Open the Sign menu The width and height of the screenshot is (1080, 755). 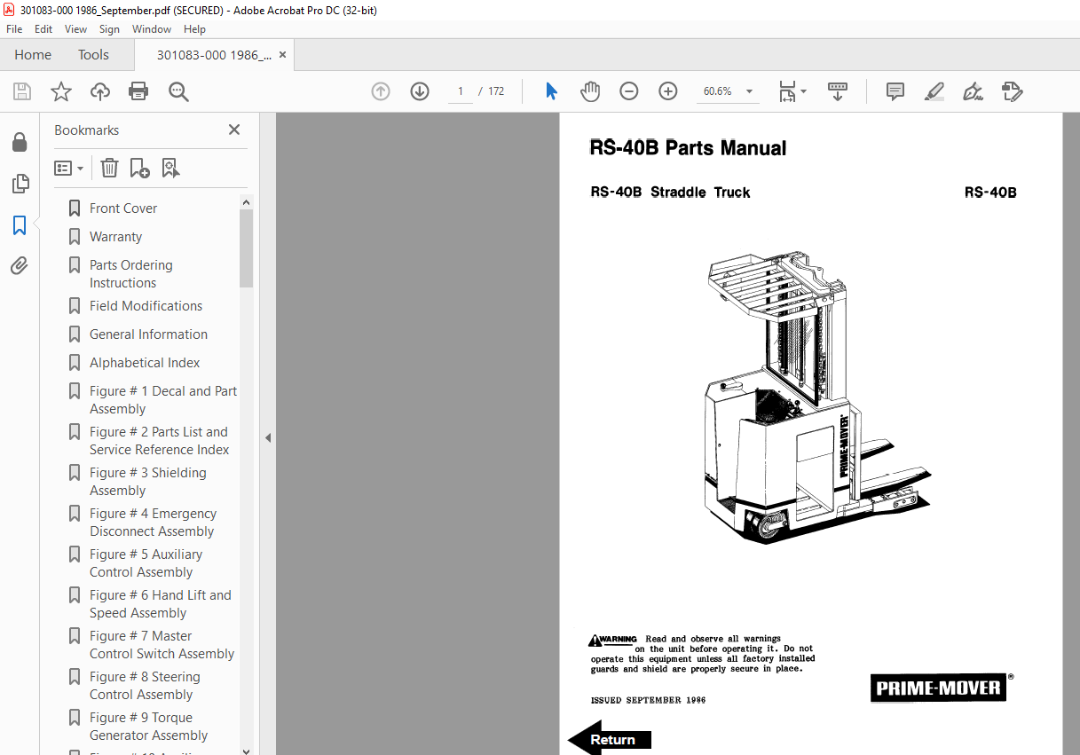click(109, 29)
